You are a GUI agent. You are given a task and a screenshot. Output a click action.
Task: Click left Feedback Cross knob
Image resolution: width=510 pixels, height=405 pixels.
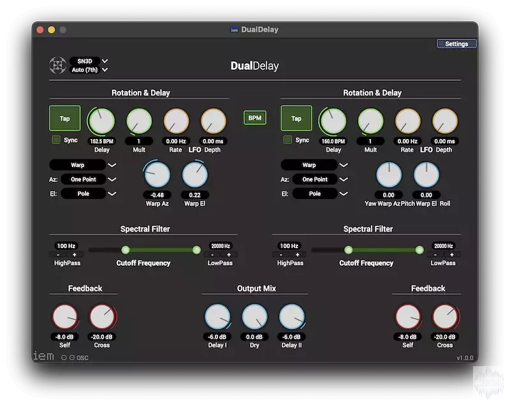coord(102,316)
